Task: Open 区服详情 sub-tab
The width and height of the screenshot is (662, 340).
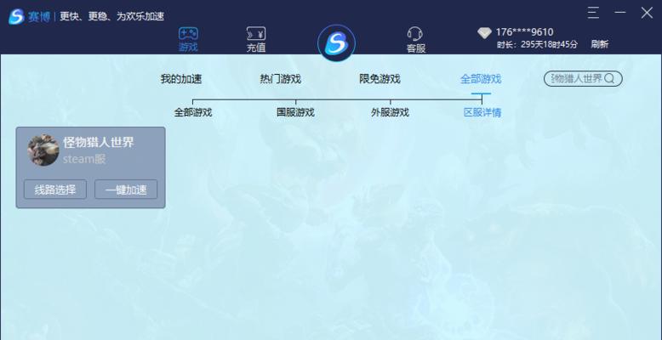Action: tap(482, 113)
